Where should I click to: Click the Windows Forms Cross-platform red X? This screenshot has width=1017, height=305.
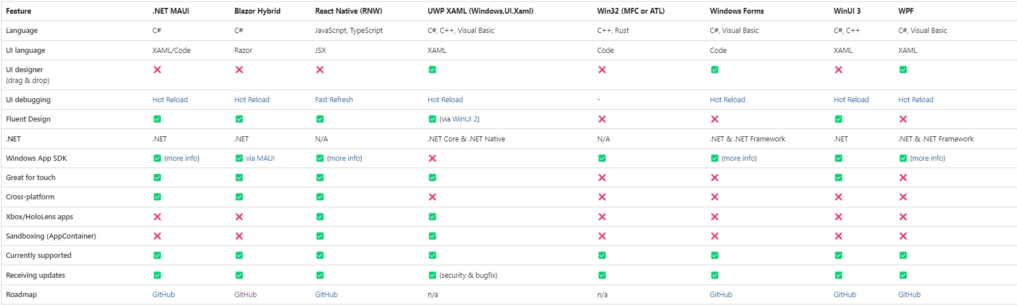point(714,197)
